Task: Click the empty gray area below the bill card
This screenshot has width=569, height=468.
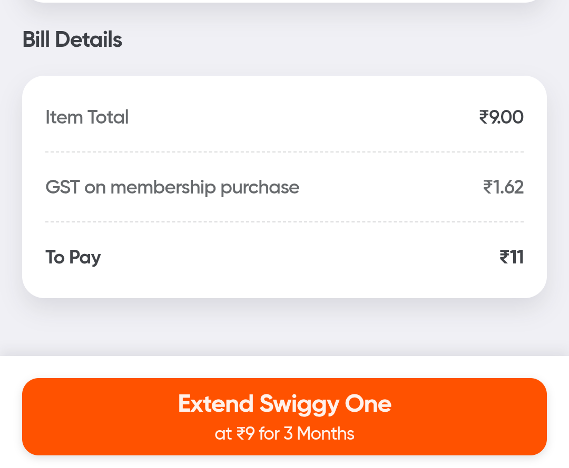Action: point(284,327)
